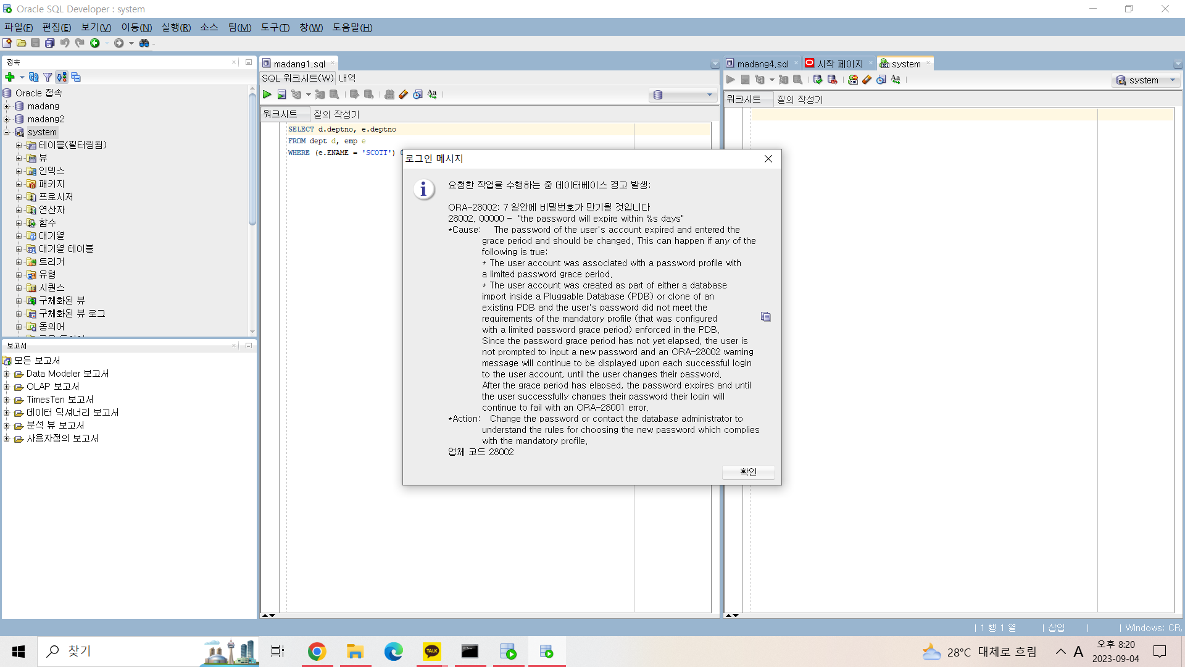The image size is (1185, 667).
Task: Switch to the madang4.sql tab
Action: click(x=762, y=64)
